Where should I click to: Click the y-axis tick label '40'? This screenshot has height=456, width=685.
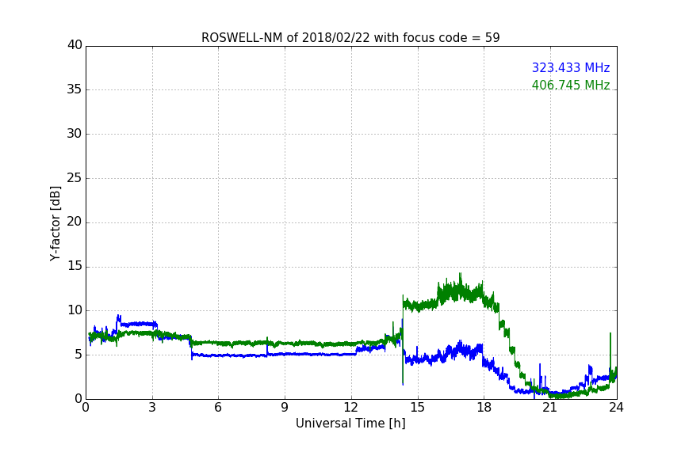(75, 45)
